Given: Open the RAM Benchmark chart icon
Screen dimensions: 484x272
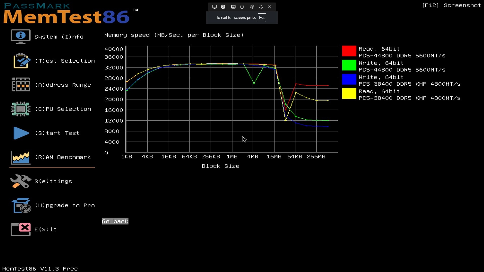Looking at the screenshot, I should [21, 157].
